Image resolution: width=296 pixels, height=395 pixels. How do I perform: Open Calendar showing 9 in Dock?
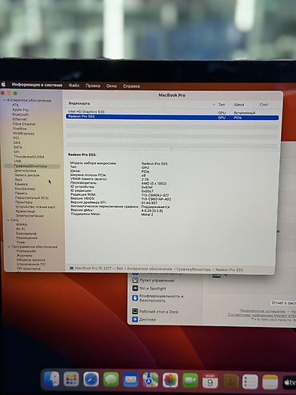pos(210,381)
